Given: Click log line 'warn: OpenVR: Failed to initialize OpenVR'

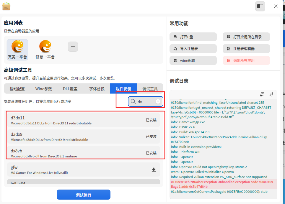Looking at the screenshot, I should pos(203,172).
